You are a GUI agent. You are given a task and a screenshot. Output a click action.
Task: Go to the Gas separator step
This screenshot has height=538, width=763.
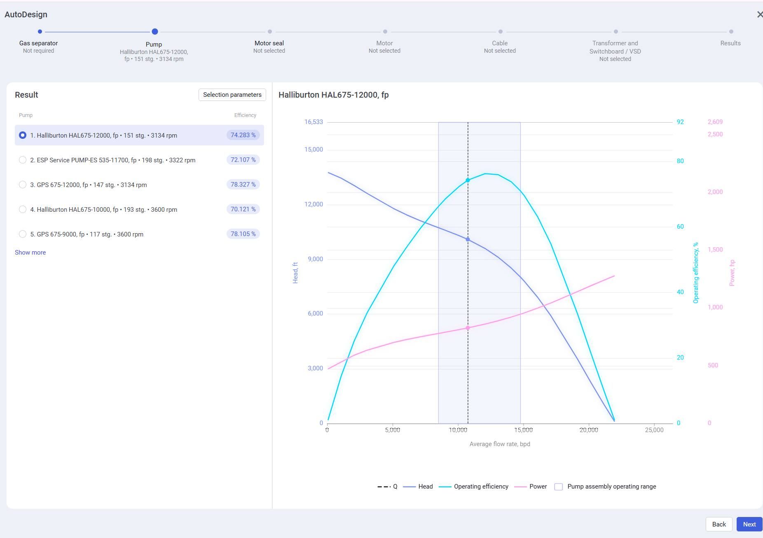point(38,43)
